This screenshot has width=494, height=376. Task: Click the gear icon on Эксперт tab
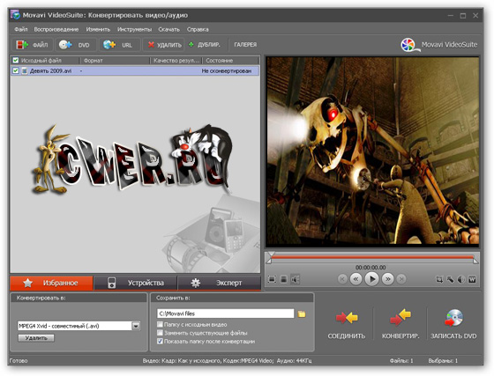pos(195,283)
